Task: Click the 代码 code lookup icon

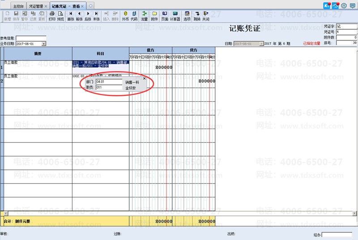Action: click(134, 16)
